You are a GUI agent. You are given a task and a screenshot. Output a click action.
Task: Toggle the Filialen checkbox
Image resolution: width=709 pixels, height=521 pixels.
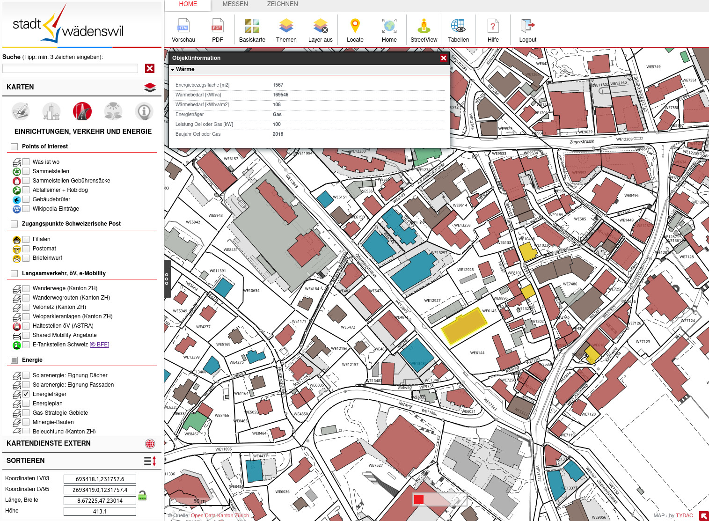click(26, 239)
